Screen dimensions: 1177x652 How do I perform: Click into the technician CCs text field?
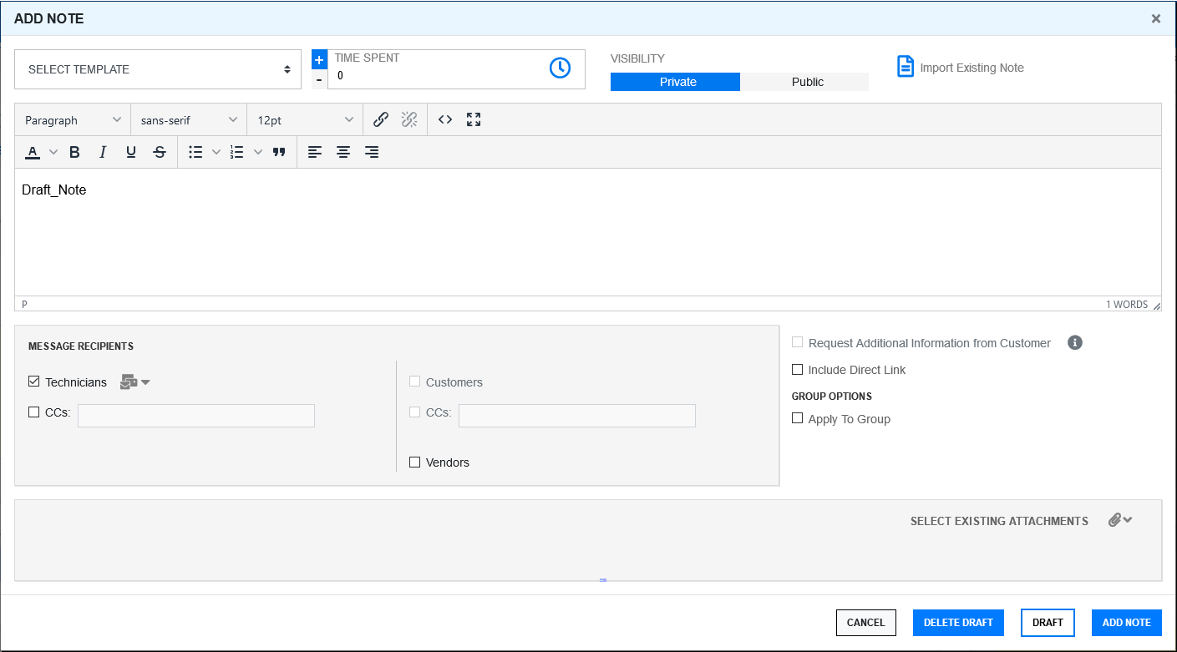(196, 416)
